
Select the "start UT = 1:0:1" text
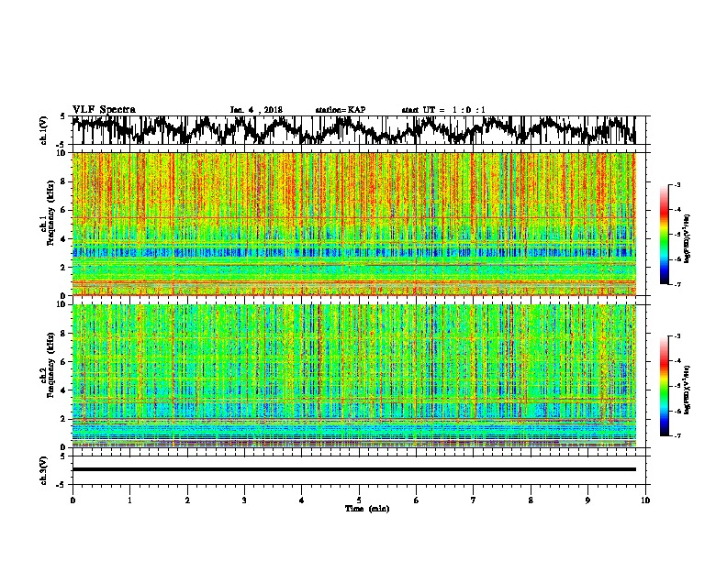[x=443, y=110]
